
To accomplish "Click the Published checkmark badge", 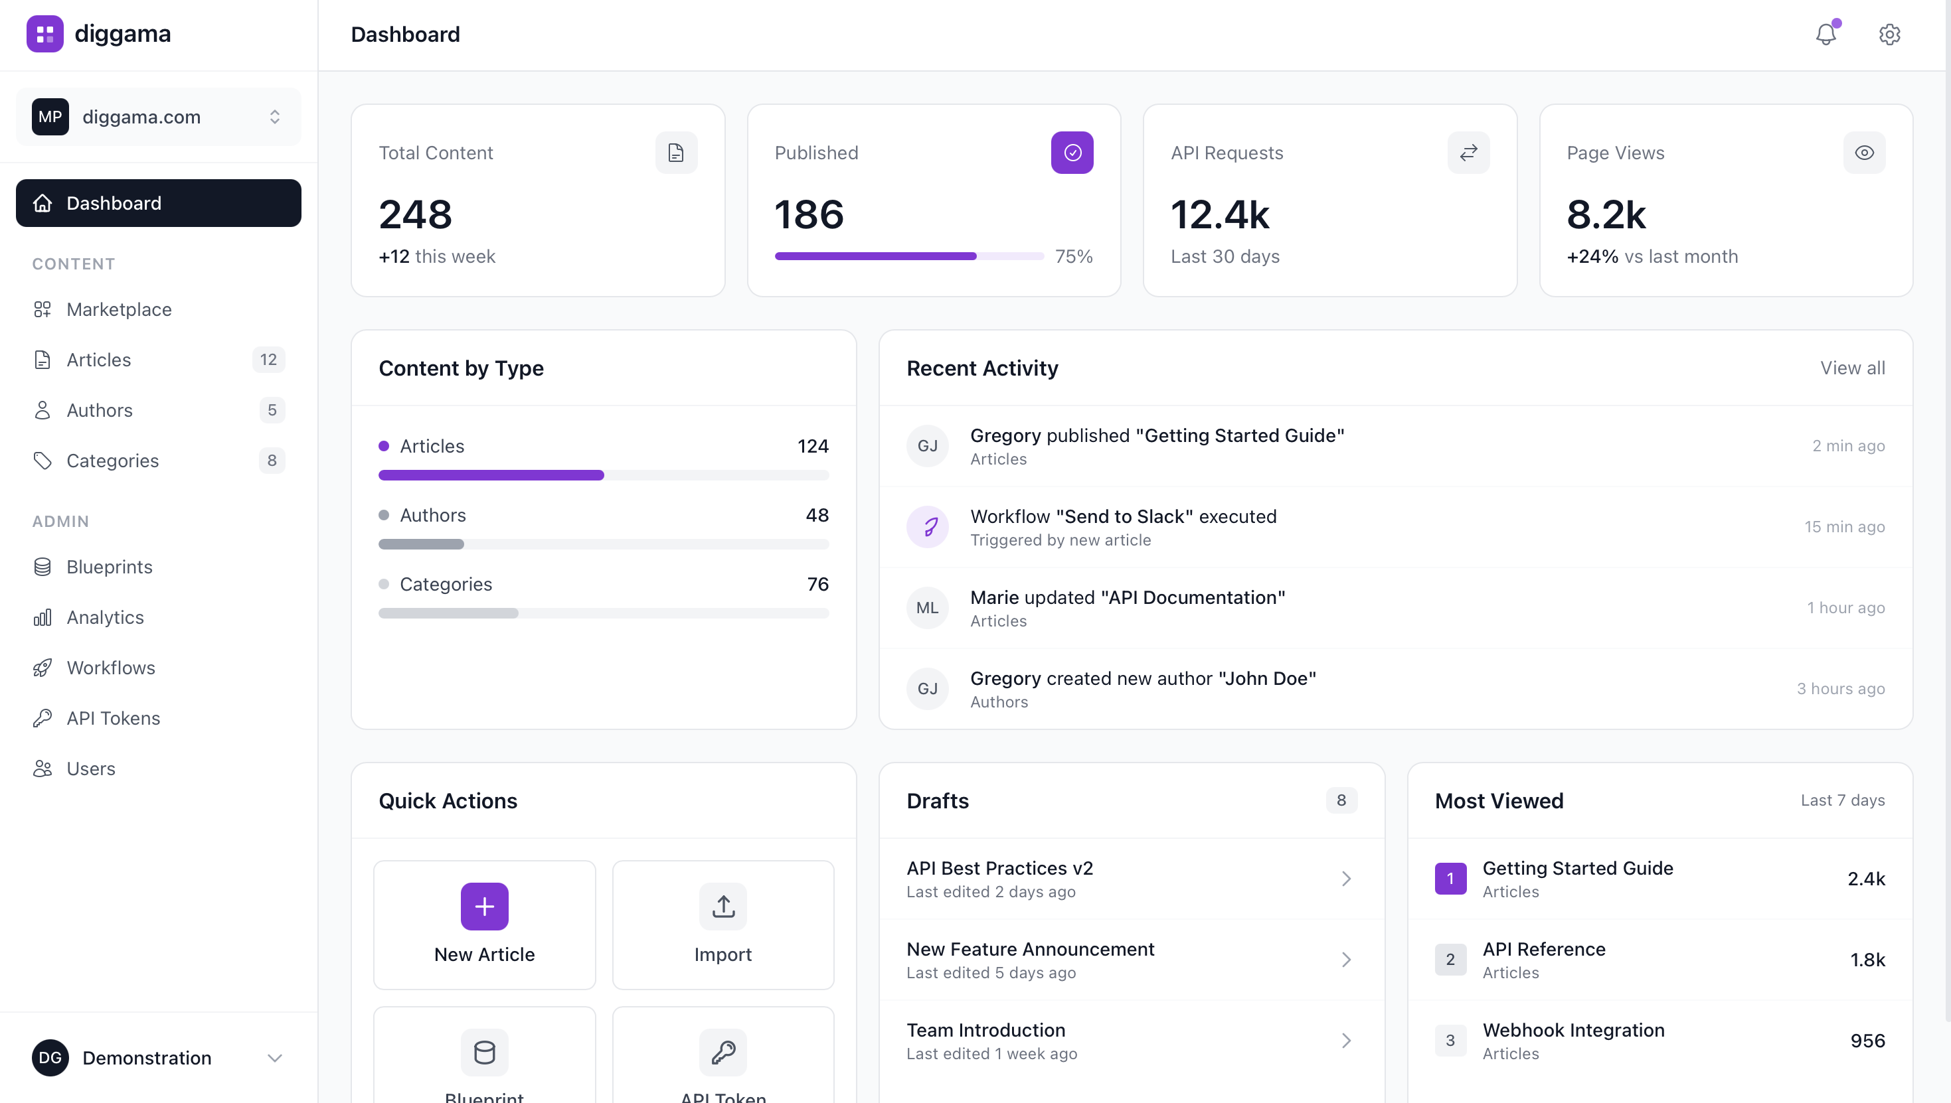I will (x=1072, y=152).
